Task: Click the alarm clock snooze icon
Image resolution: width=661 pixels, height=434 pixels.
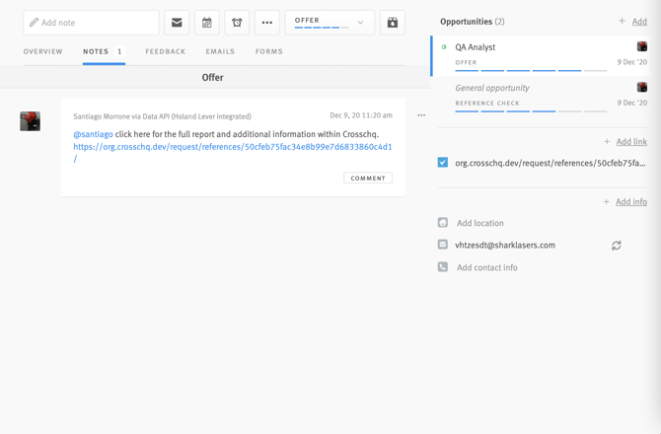Action: pos(237,23)
